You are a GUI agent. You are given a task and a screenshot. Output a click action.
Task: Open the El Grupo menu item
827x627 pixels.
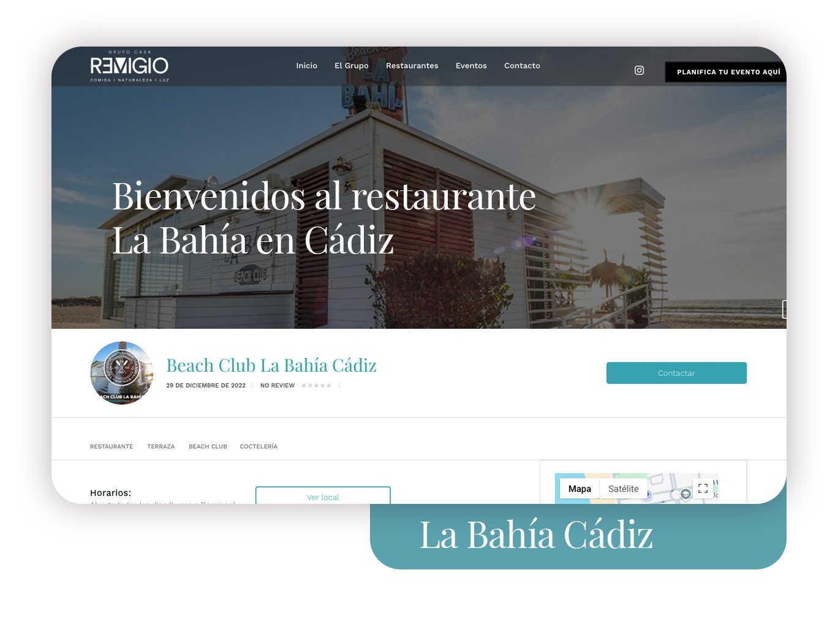(x=351, y=66)
